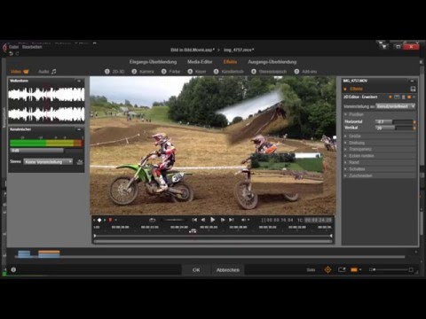
Task: Collapse the Kanalmischer panel
Action: tap(79, 129)
